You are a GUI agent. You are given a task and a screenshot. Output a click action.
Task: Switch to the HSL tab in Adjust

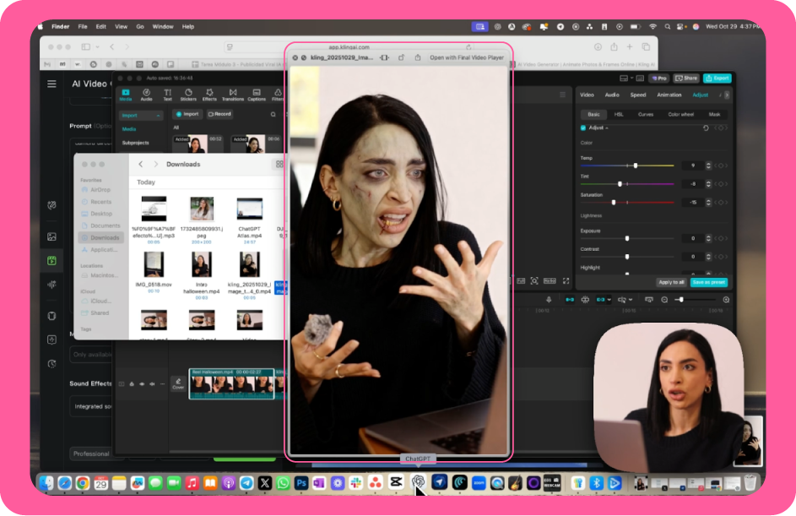[x=619, y=114]
